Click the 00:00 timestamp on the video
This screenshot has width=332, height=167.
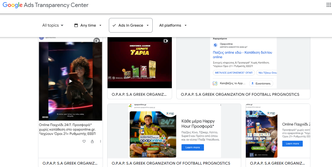click(45, 117)
